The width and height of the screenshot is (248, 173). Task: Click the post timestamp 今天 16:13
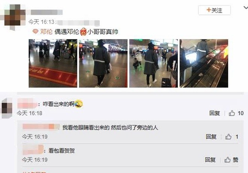41,22
